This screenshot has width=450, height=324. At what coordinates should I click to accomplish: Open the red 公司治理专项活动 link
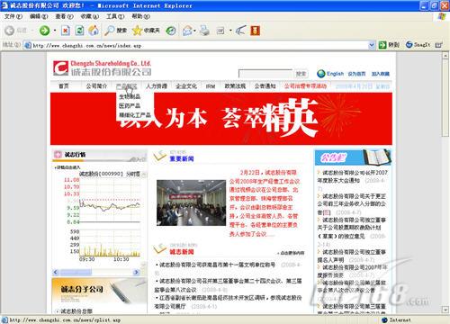point(305,86)
